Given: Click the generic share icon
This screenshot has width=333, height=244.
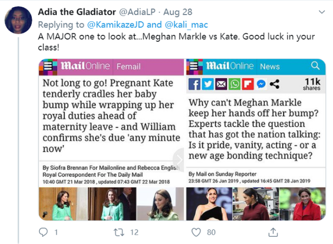Looking at the screenshot, I should (x=274, y=84).
